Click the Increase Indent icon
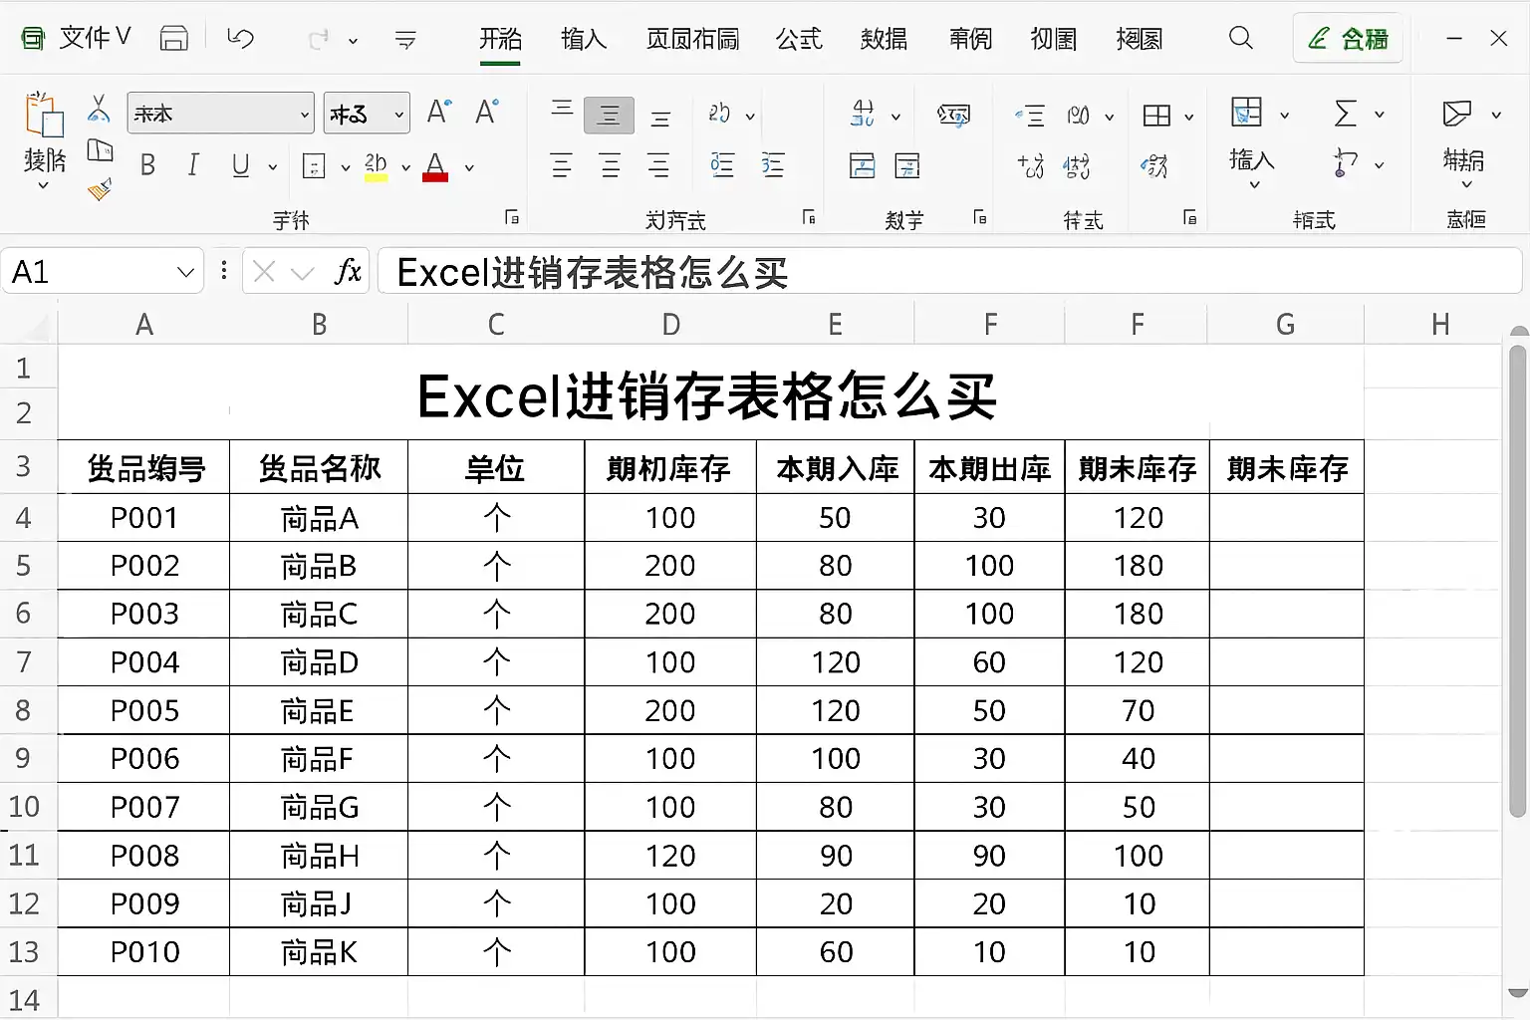This screenshot has width=1530, height=1020. pyautogui.click(x=773, y=164)
